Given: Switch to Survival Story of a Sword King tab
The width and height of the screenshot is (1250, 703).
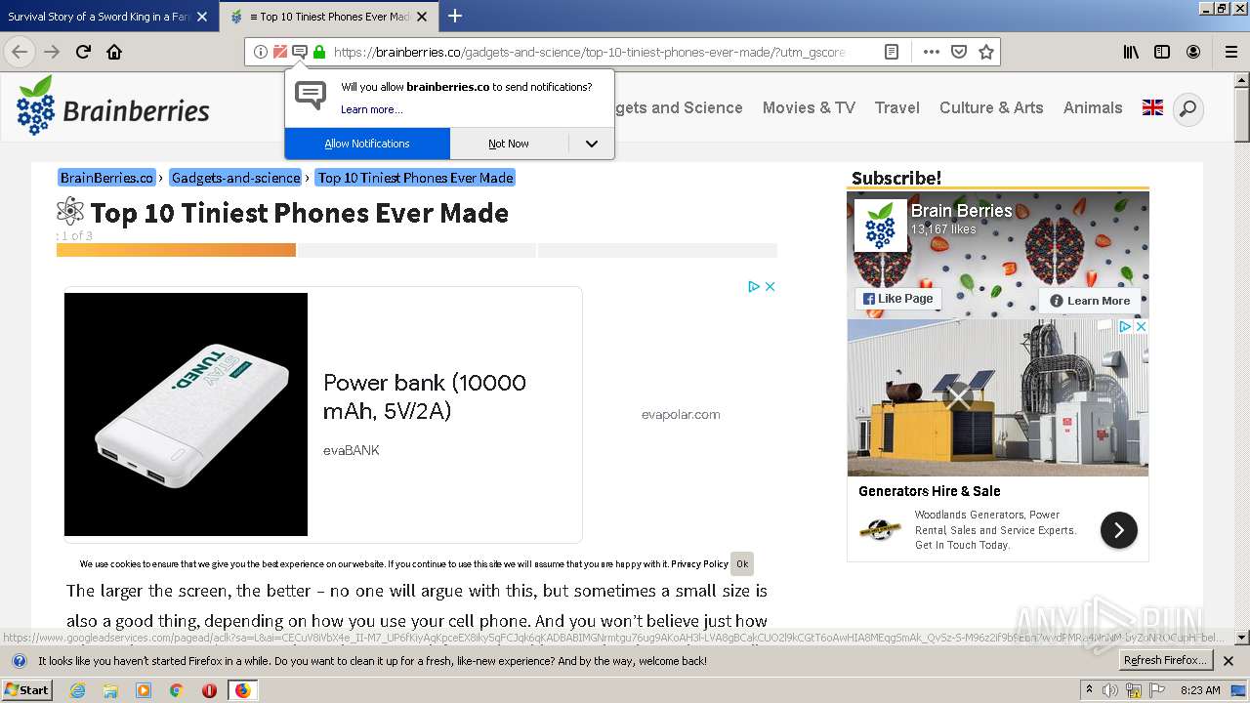Looking at the screenshot, I should click(98, 17).
